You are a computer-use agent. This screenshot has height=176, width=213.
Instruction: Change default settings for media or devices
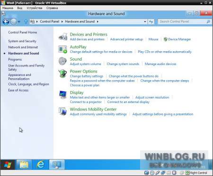click(101, 52)
